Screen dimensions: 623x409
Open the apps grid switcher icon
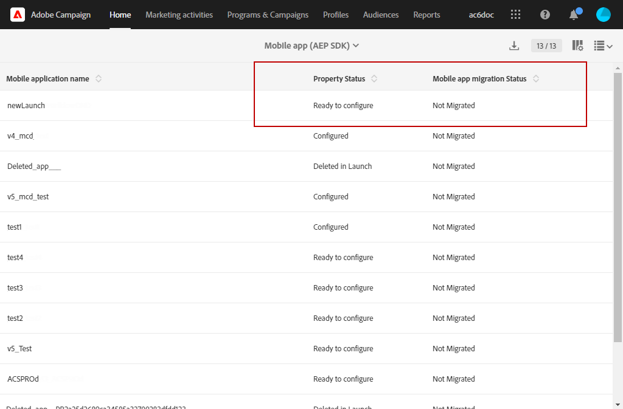tap(515, 15)
